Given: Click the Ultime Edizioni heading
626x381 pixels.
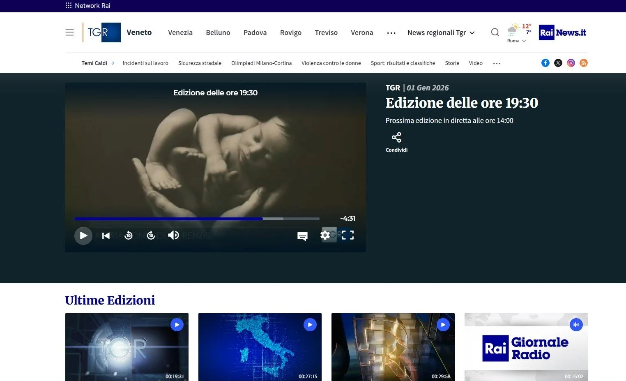Looking at the screenshot, I should pyautogui.click(x=110, y=300).
